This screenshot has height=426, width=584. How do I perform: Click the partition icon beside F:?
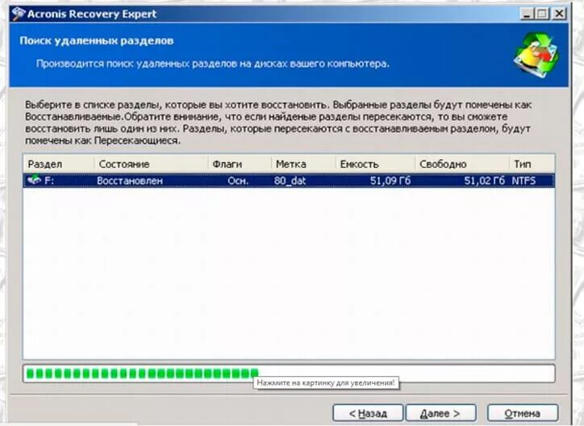click(34, 180)
